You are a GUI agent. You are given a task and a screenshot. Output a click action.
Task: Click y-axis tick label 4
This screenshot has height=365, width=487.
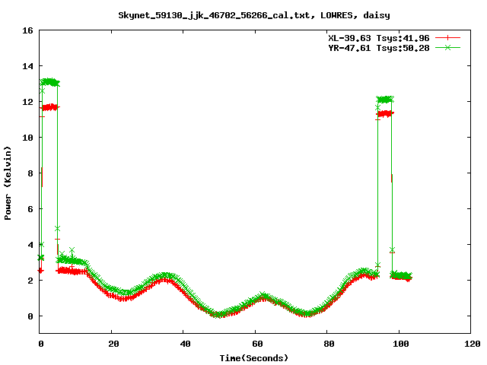point(30,245)
